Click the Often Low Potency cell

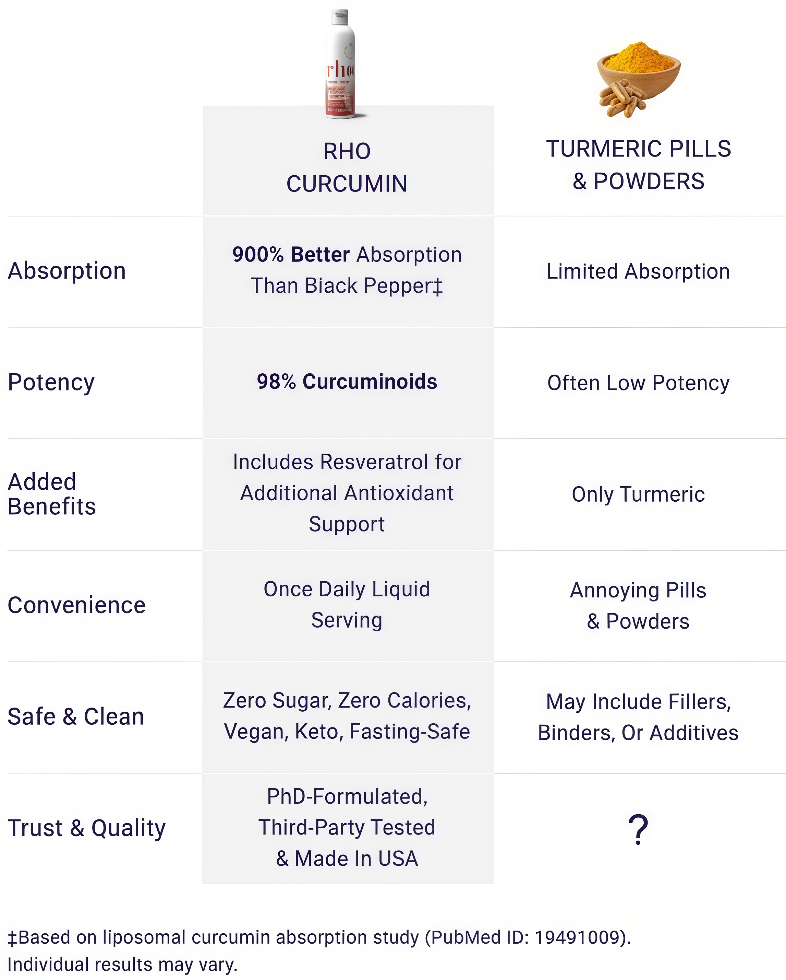(x=638, y=383)
